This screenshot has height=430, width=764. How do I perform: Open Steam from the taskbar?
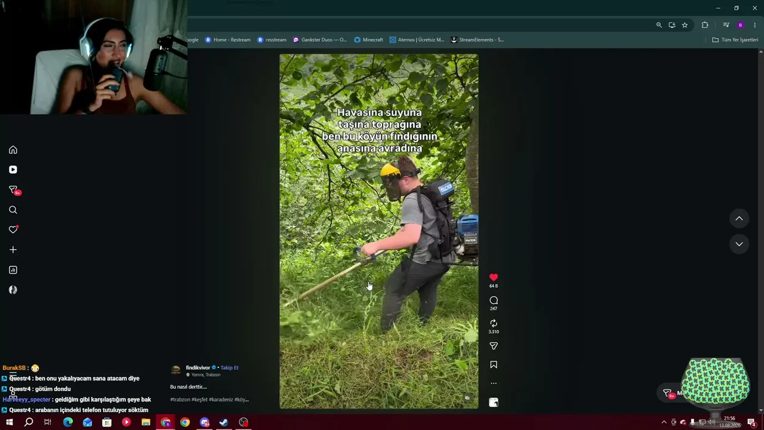click(224, 422)
